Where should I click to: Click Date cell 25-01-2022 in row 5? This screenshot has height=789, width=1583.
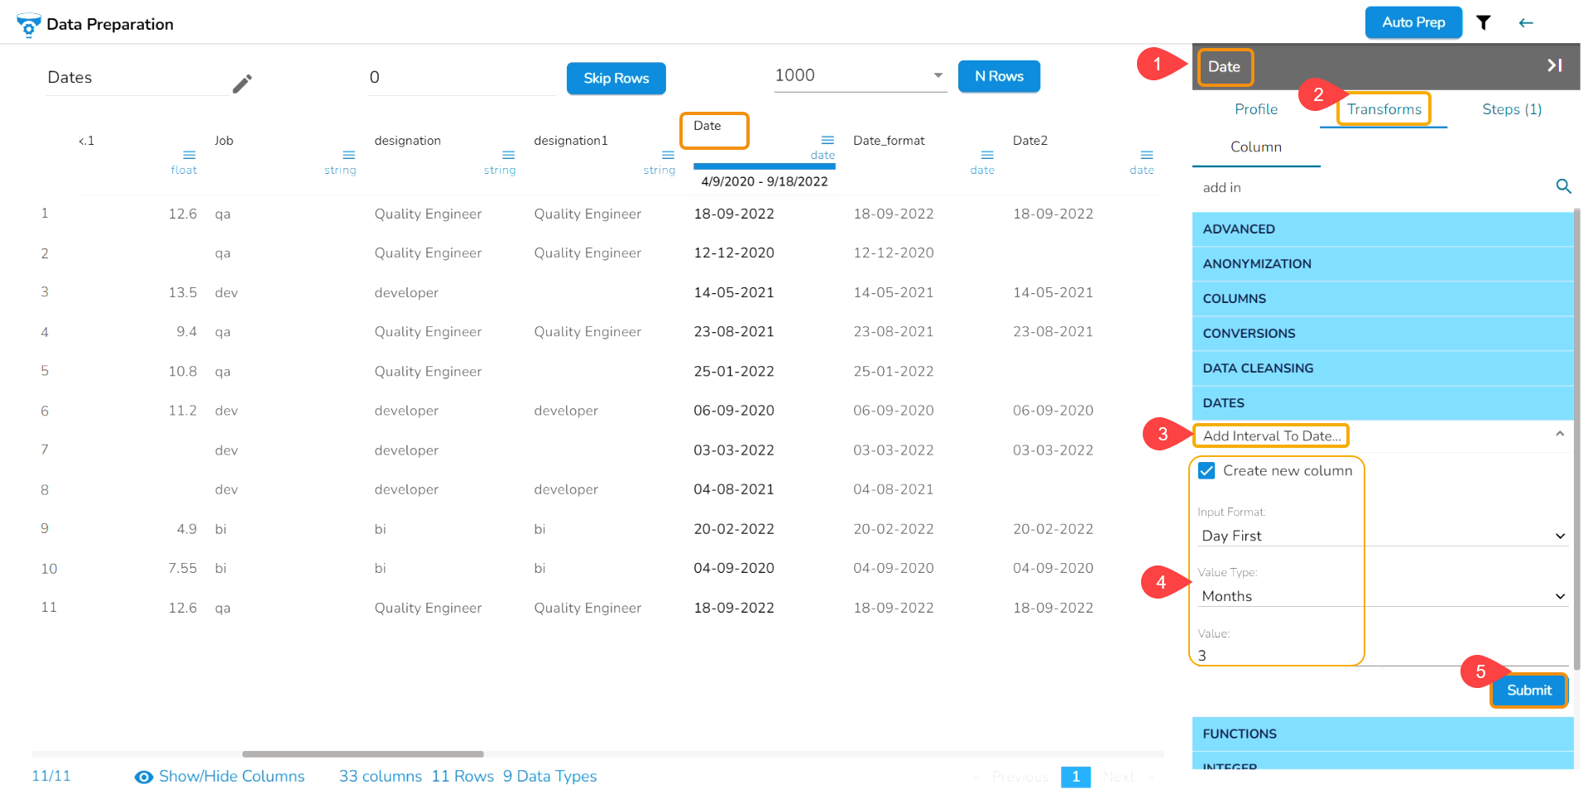[x=734, y=371]
